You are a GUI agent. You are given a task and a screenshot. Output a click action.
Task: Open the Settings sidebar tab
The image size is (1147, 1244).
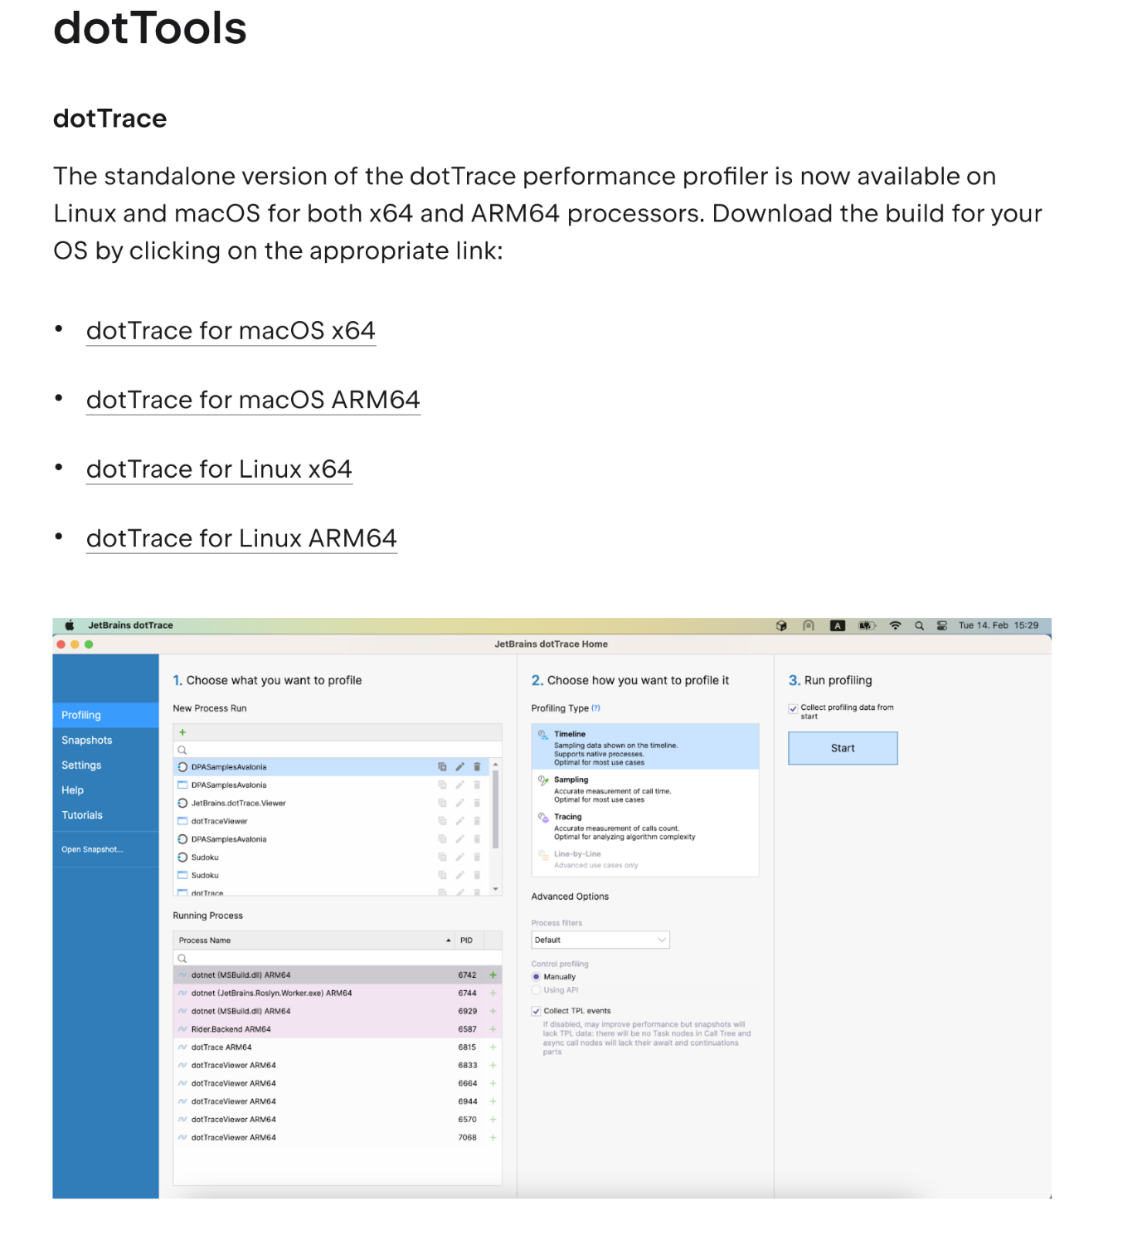click(105, 765)
